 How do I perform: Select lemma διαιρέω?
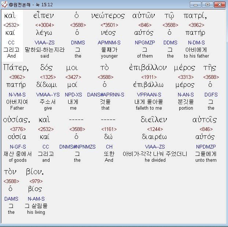click(154, 137)
